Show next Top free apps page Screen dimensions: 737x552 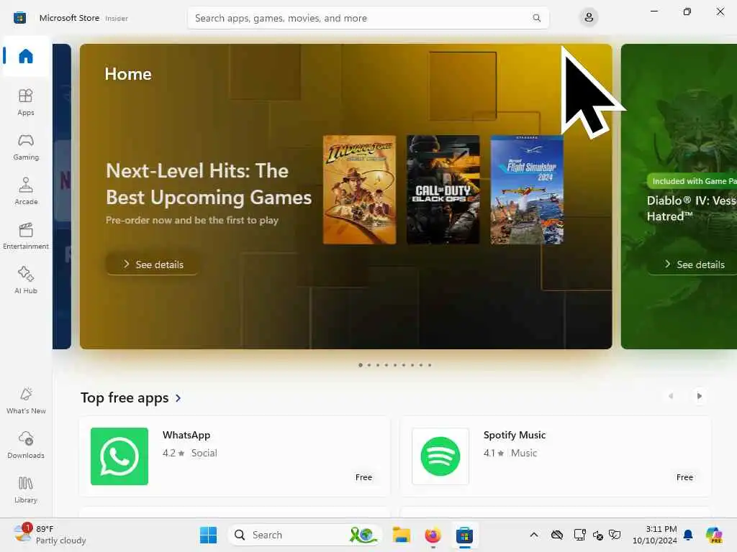(699, 396)
